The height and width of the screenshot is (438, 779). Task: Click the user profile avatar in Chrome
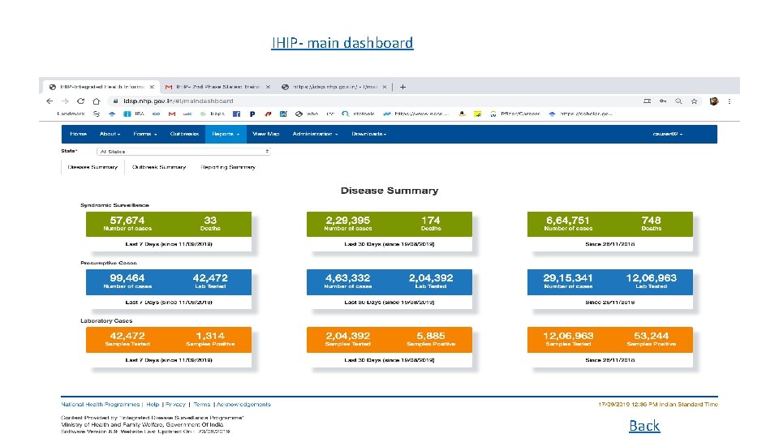click(714, 101)
